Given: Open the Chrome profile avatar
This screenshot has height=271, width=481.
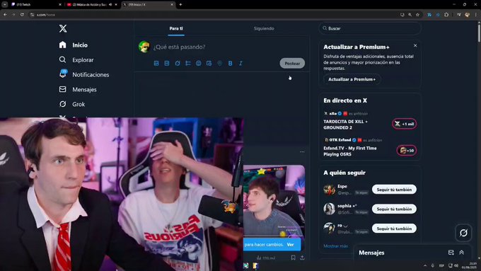Looking at the screenshot, I should click(x=467, y=15).
